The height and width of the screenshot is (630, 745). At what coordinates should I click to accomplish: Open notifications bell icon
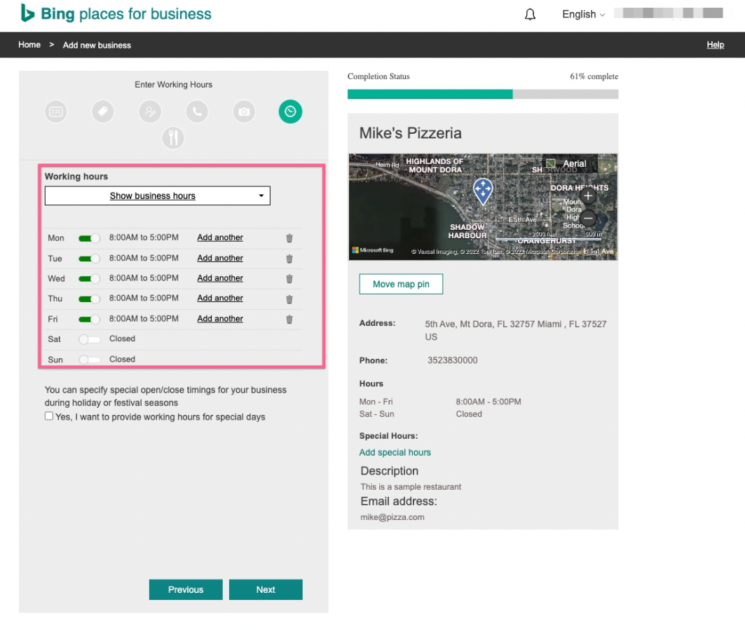(x=530, y=15)
